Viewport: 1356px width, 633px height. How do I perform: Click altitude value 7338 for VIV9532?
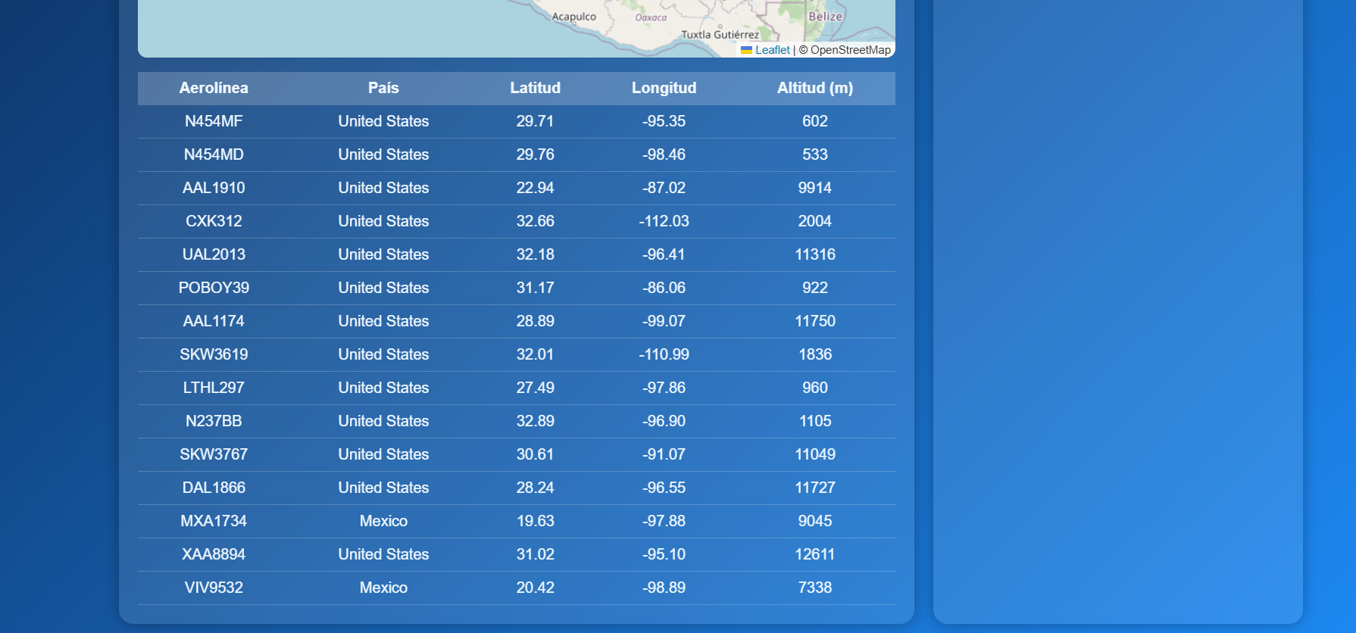pyautogui.click(x=815, y=588)
